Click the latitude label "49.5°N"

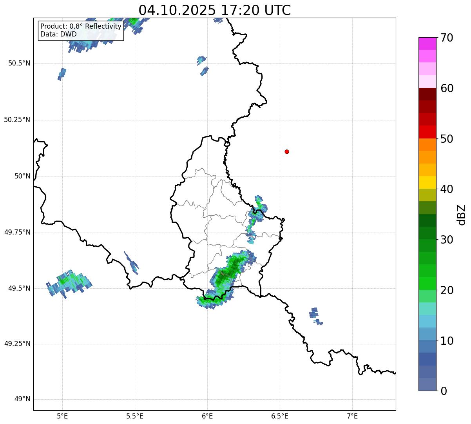coord(19,288)
